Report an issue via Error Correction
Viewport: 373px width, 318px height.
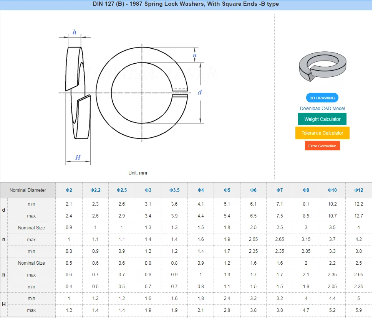(x=322, y=146)
